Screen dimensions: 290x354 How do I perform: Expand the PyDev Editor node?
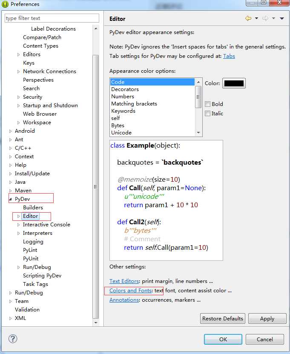click(x=19, y=216)
